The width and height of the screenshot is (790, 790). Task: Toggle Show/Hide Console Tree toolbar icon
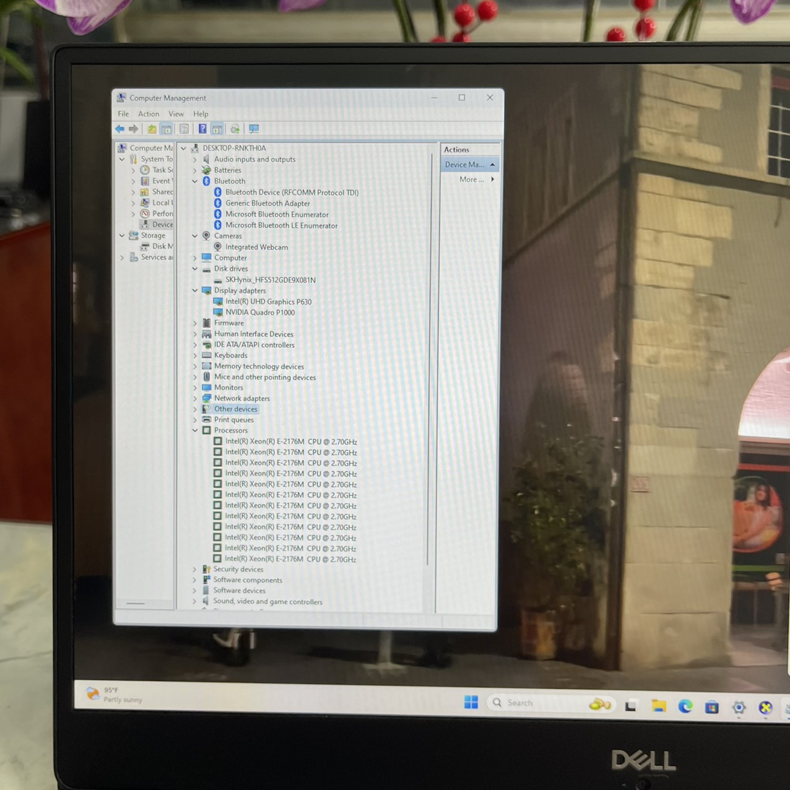[x=167, y=129]
